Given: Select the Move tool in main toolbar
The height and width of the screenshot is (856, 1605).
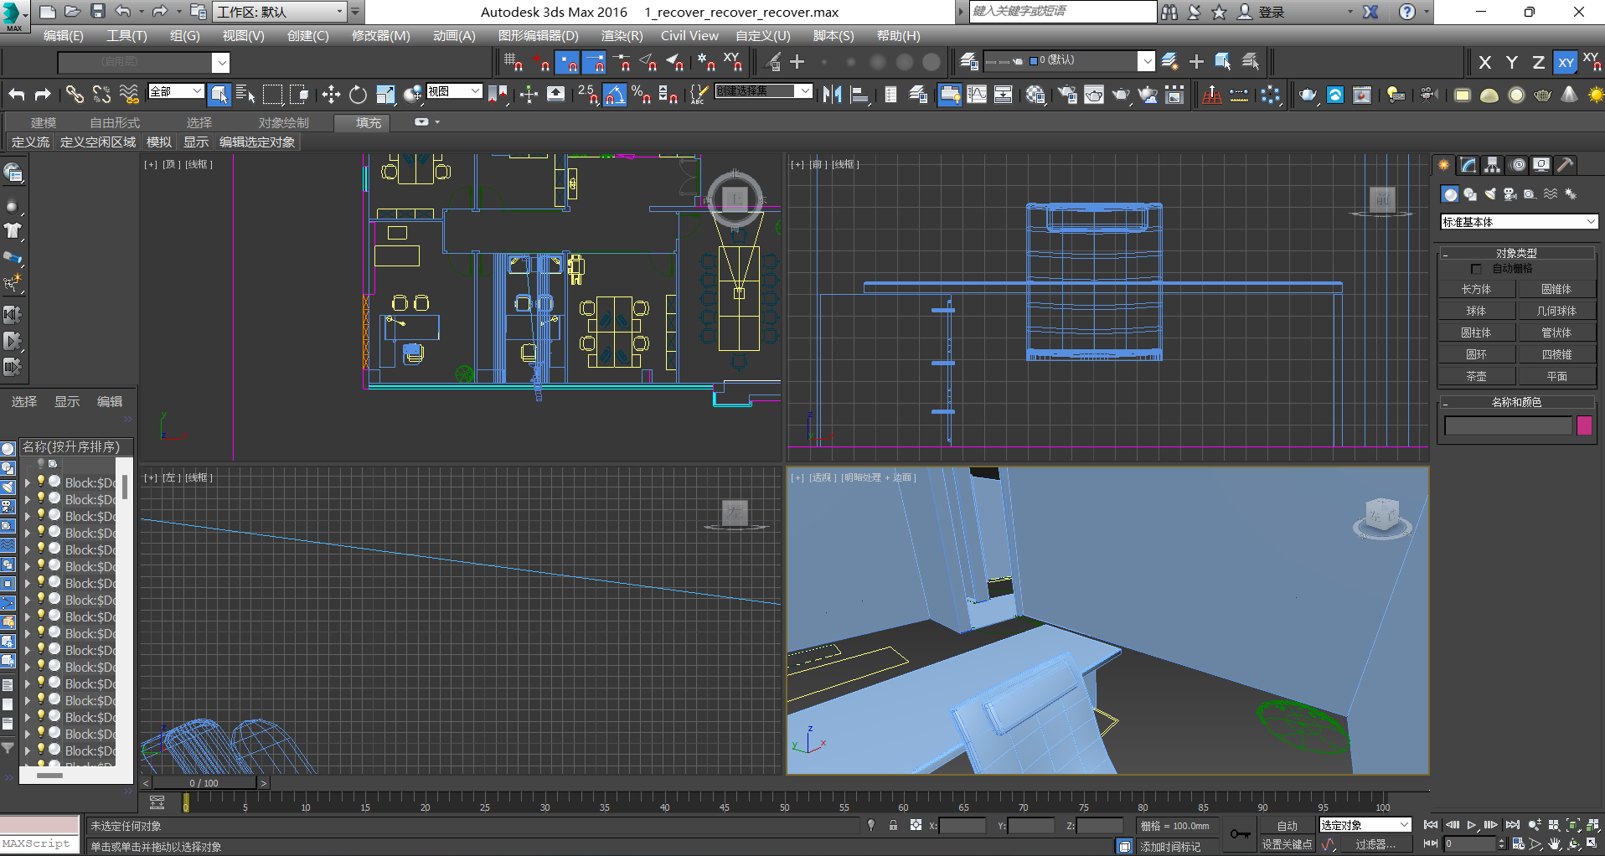Looking at the screenshot, I should point(331,95).
